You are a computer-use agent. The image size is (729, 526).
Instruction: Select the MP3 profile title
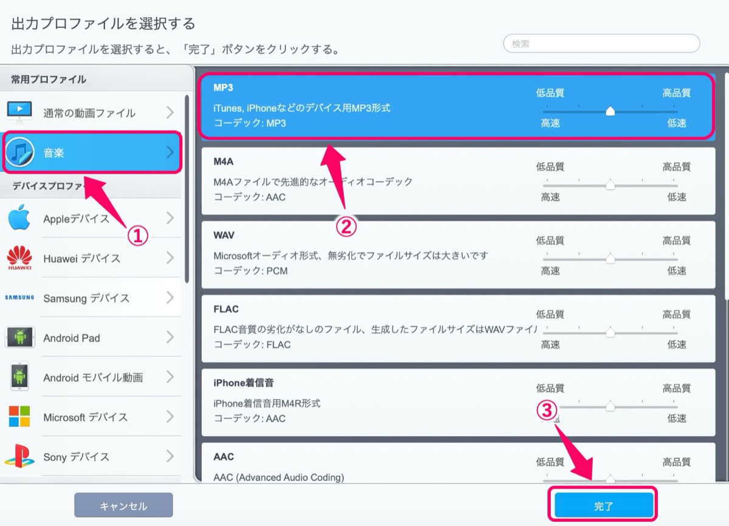[x=223, y=87]
